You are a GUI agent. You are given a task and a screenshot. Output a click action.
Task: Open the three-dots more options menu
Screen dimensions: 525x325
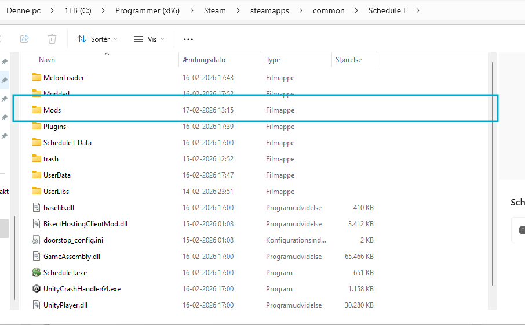click(x=188, y=39)
